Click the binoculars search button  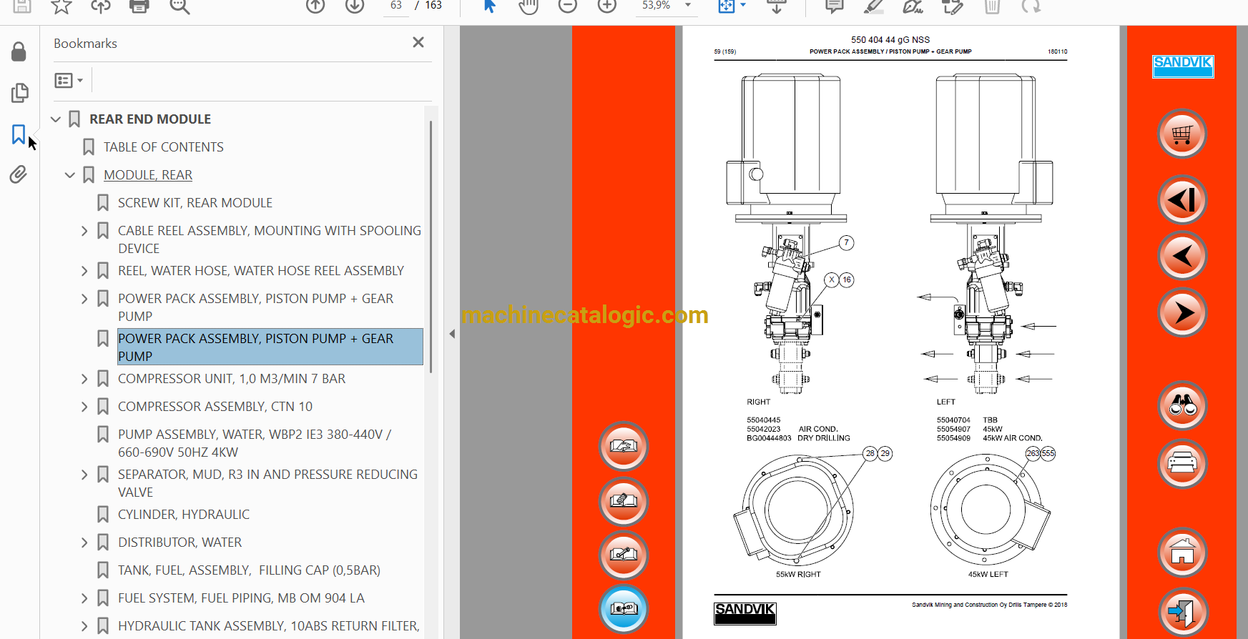[x=1182, y=406]
